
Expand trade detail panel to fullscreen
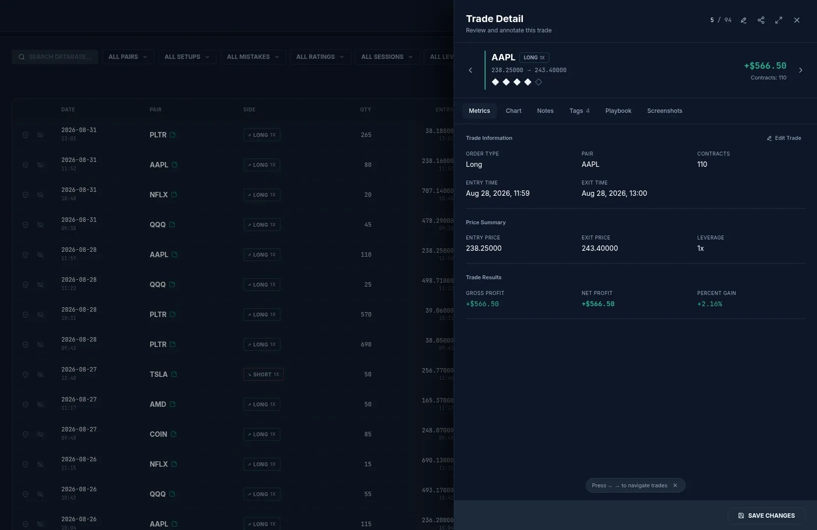pos(779,20)
